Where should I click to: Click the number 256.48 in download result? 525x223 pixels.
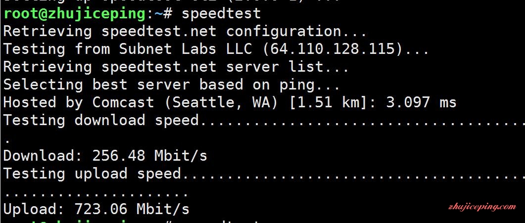pos(119,156)
